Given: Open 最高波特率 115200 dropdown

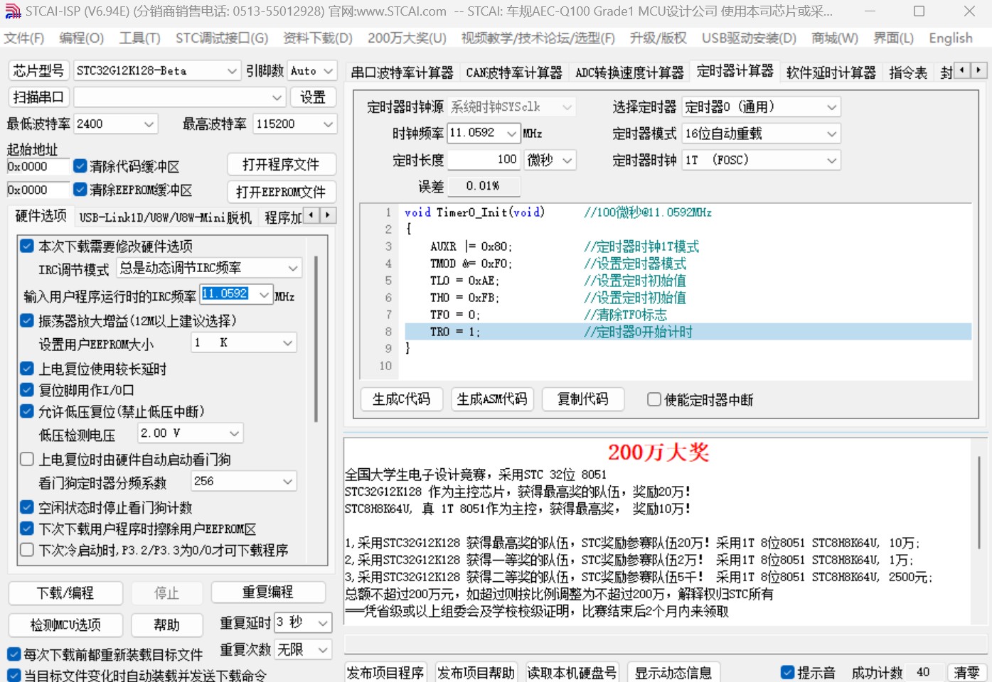Looking at the screenshot, I should tap(295, 124).
